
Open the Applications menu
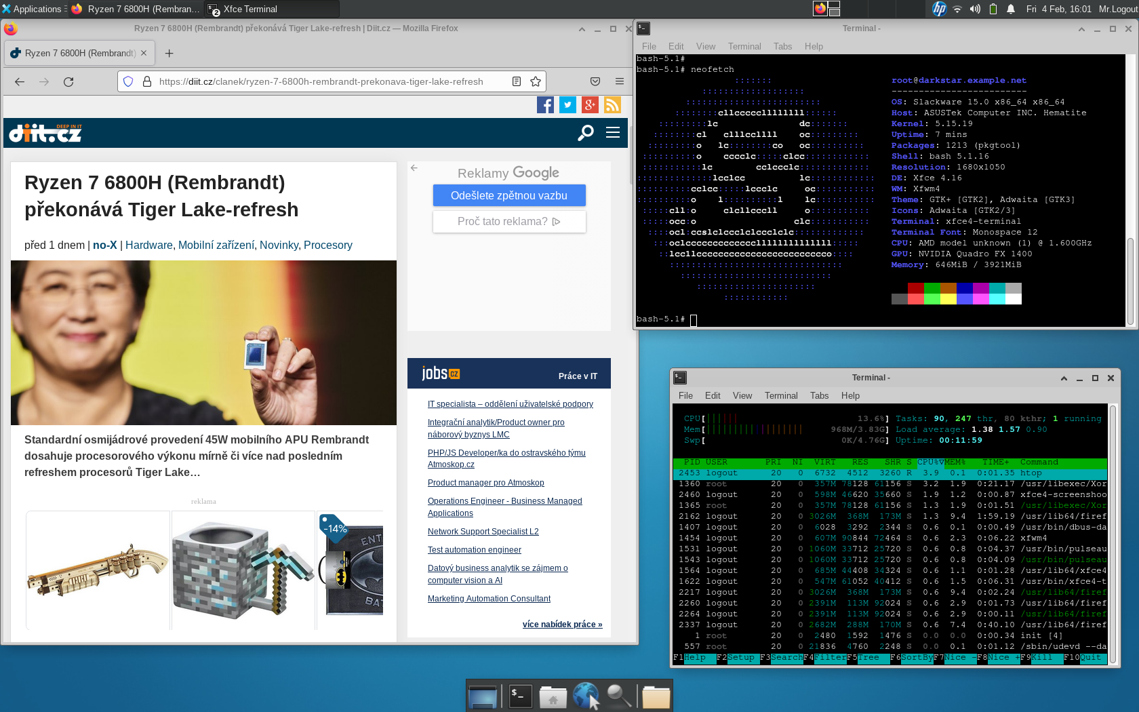click(32, 9)
